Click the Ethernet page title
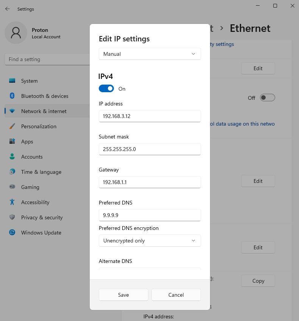Image resolution: width=299 pixels, height=321 pixels. click(250, 28)
